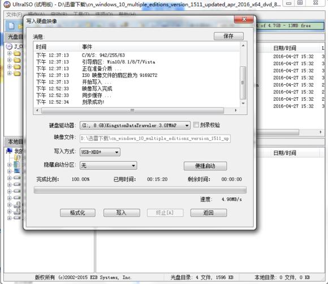Click the disc file list scroll-right arrow
The width and height of the screenshot is (328, 284).
click(321, 132)
